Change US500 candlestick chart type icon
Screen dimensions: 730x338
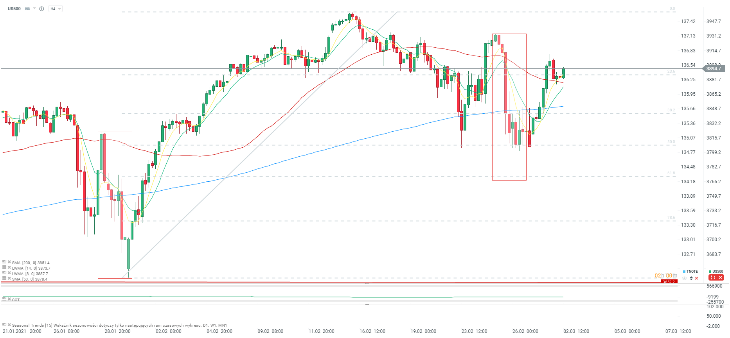(x=713, y=278)
